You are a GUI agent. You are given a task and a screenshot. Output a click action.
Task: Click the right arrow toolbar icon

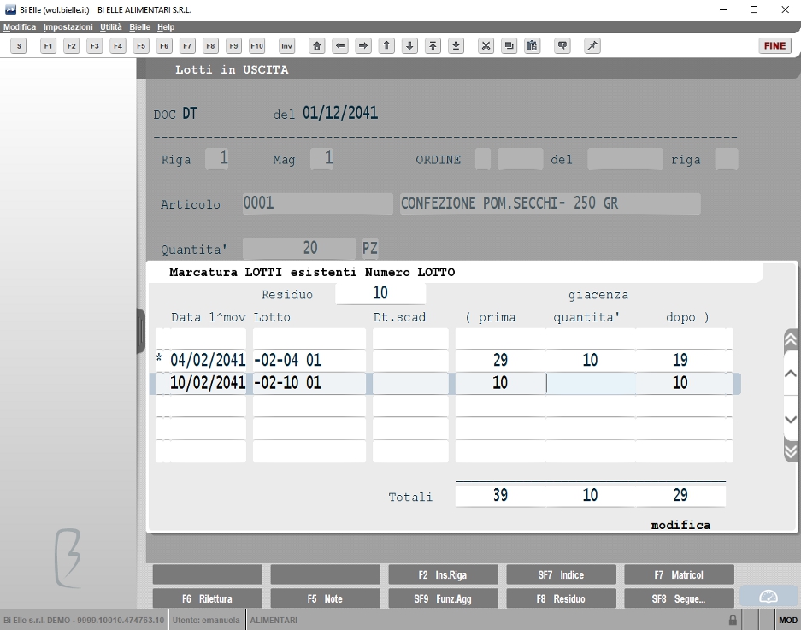[363, 46]
